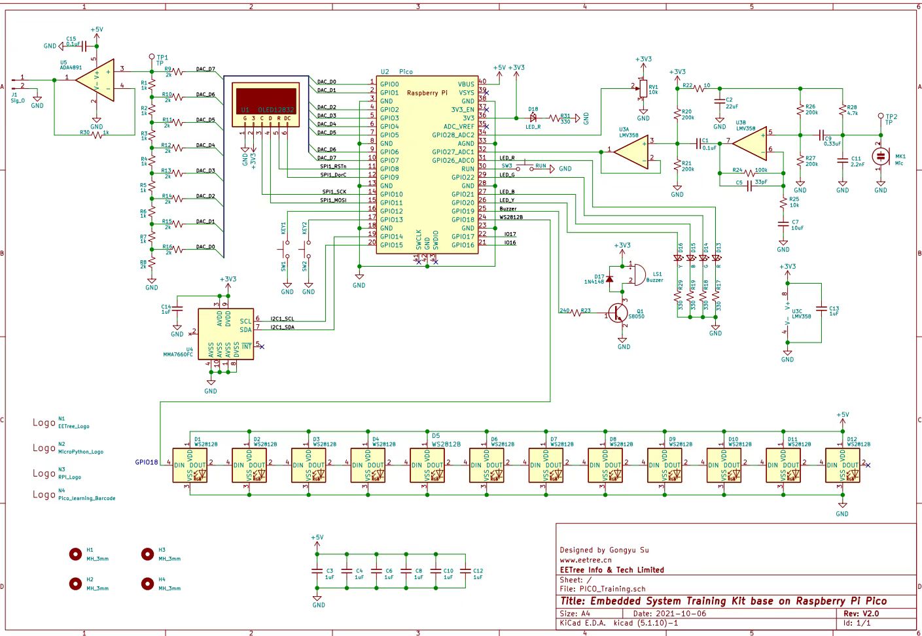Click the SPI1_MOSI net label
Viewport: 922px width, 636px height.
pos(333,201)
